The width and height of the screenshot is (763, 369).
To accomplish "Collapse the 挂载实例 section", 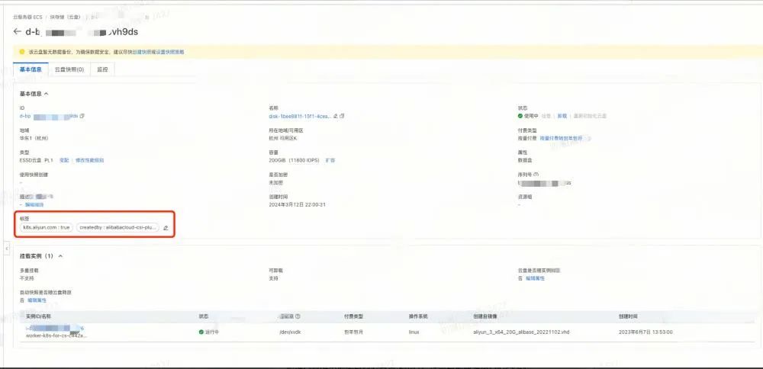I will [x=60, y=256].
